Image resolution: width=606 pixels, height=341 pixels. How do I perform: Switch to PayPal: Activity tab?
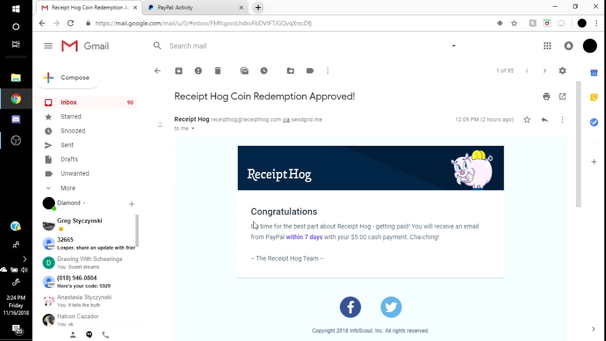coord(195,8)
